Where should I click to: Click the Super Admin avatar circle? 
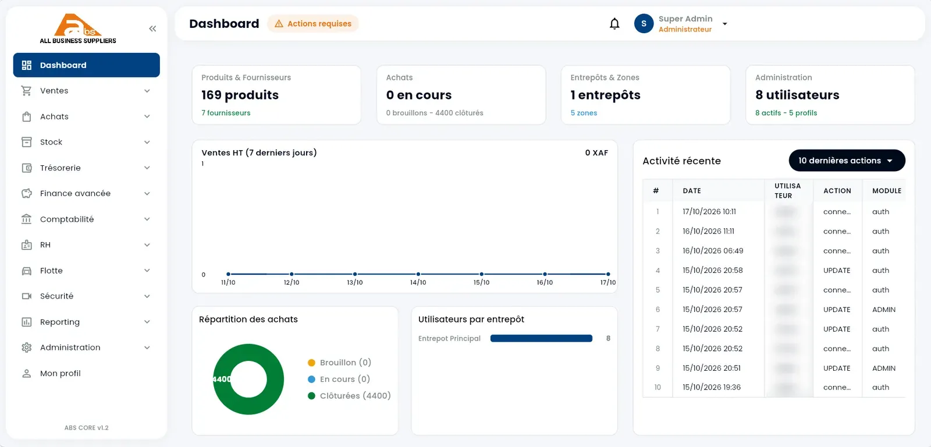tap(644, 24)
